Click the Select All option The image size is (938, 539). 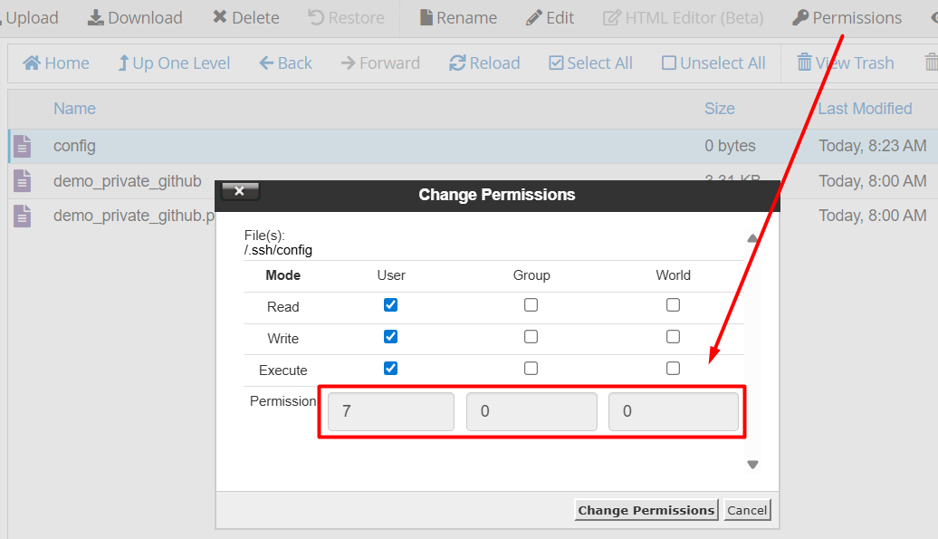tap(590, 63)
